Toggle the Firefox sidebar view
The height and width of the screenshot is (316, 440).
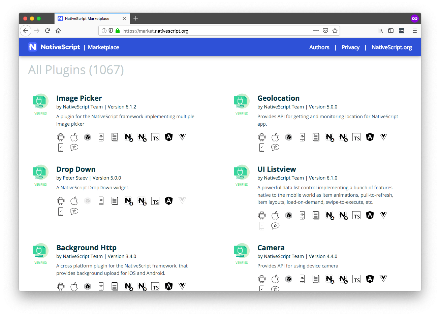click(391, 31)
